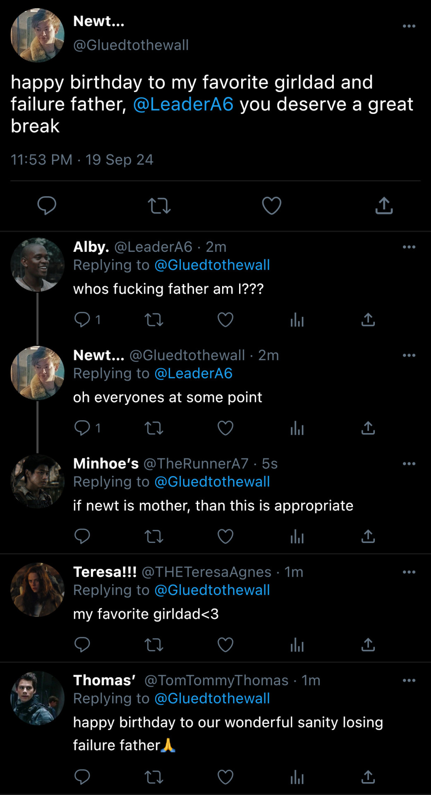Retweet the main birthday tweet
Viewport: 431px width, 795px height.
tap(159, 206)
